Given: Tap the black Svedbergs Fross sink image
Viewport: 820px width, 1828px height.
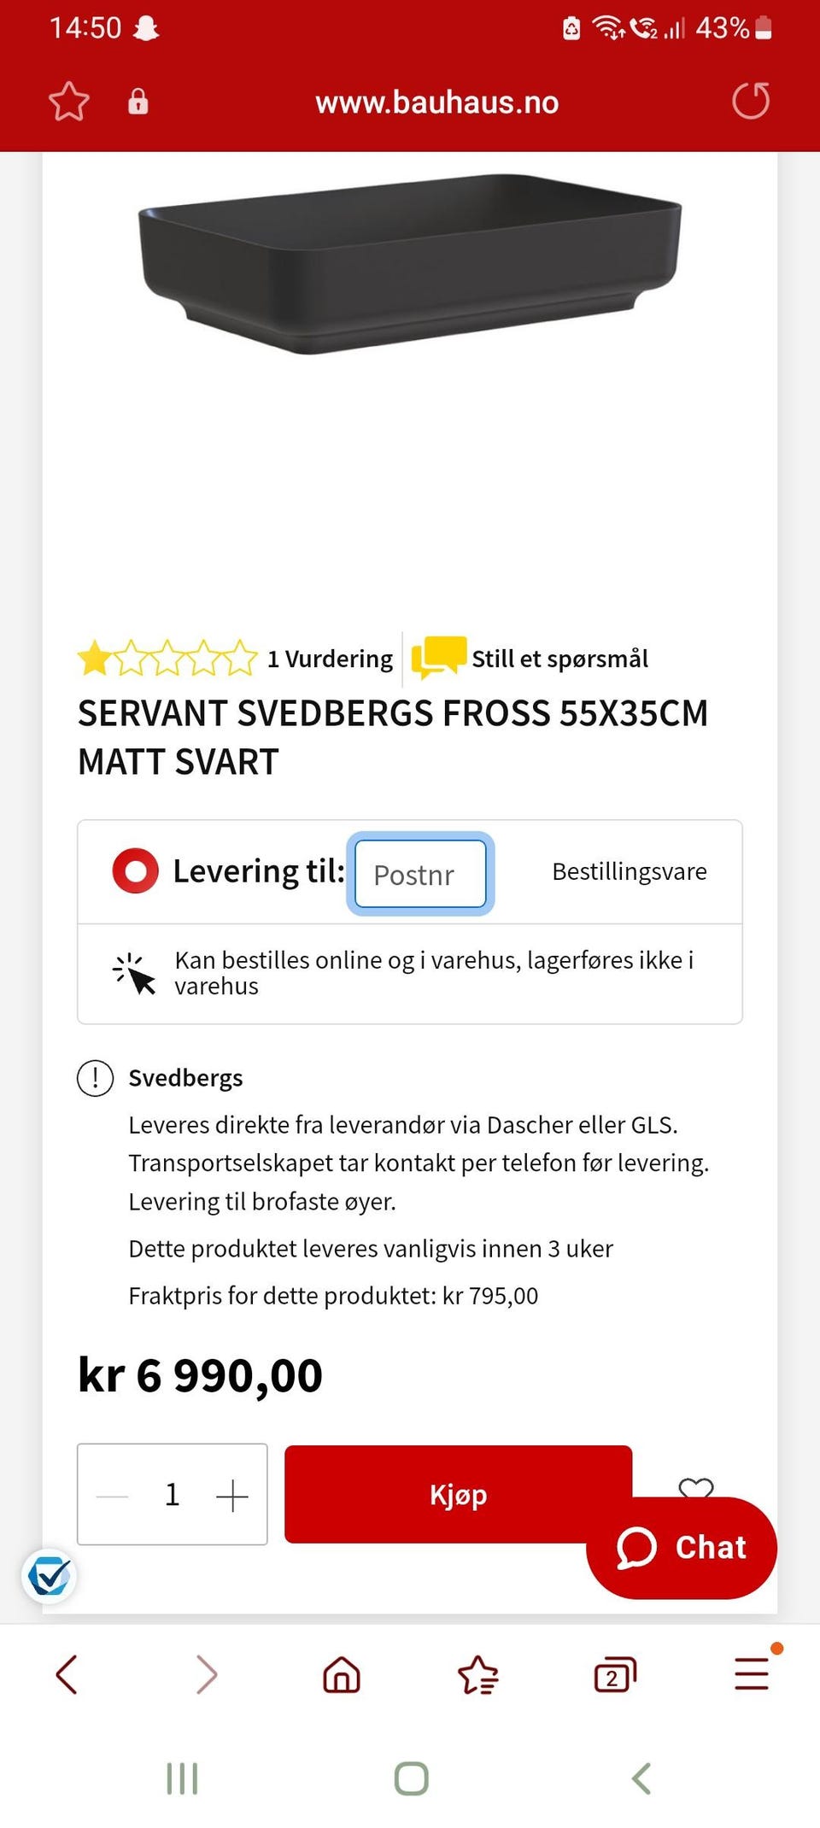Looking at the screenshot, I should coord(410,265).
